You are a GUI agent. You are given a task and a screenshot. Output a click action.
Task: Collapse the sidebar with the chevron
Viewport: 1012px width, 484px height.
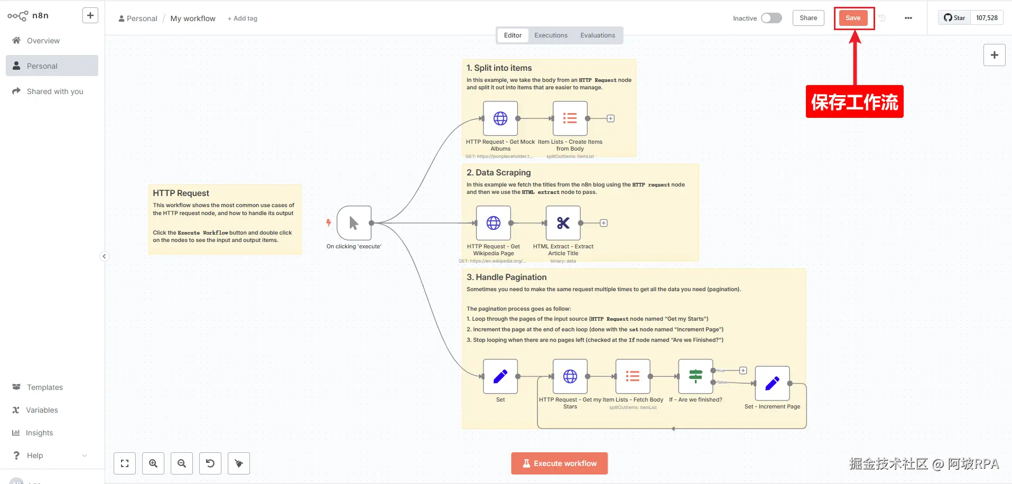point(104,256)
